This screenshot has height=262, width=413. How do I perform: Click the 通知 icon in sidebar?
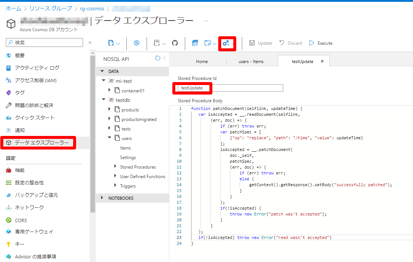pyautogui.click(x=8, y=130)
